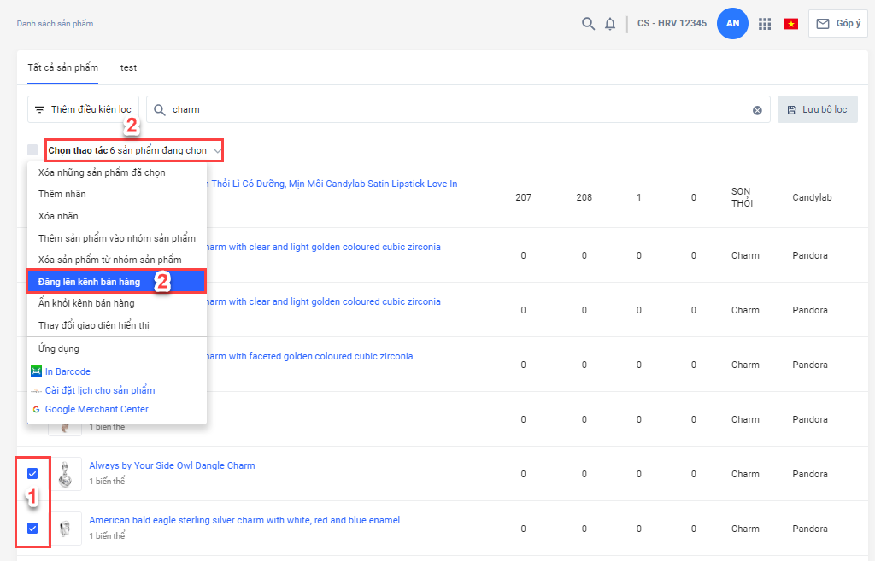Choose Ẩn khỏi kênh bán hàng

click(86, 303)
